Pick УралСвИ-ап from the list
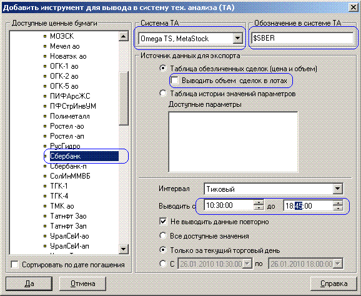 point(69,246)
